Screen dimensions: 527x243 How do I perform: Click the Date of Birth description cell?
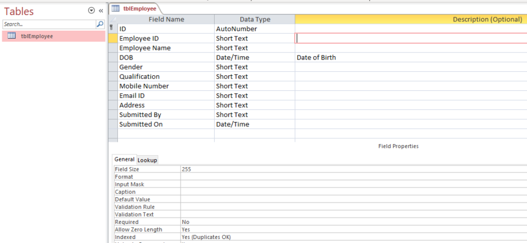coord(411,57)
